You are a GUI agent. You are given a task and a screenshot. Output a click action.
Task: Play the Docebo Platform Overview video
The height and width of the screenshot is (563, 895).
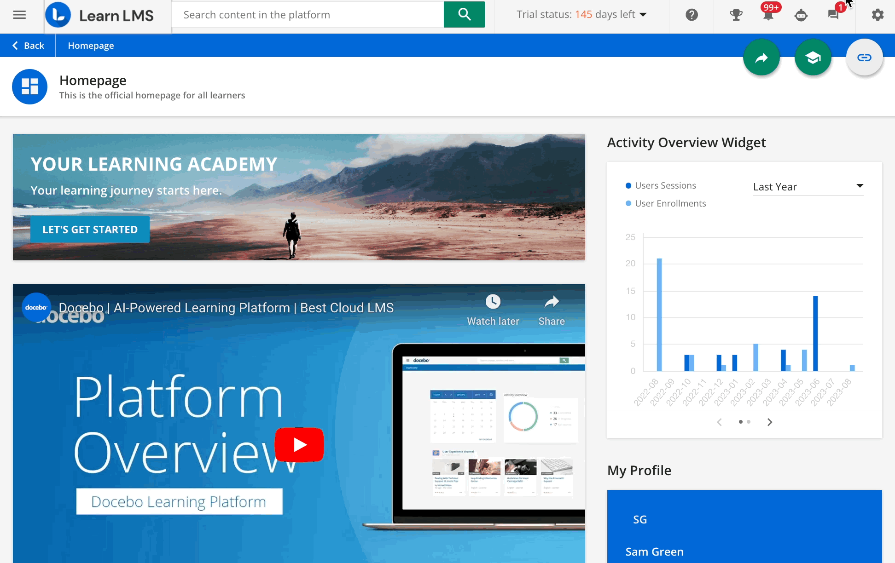click(299, 444)
